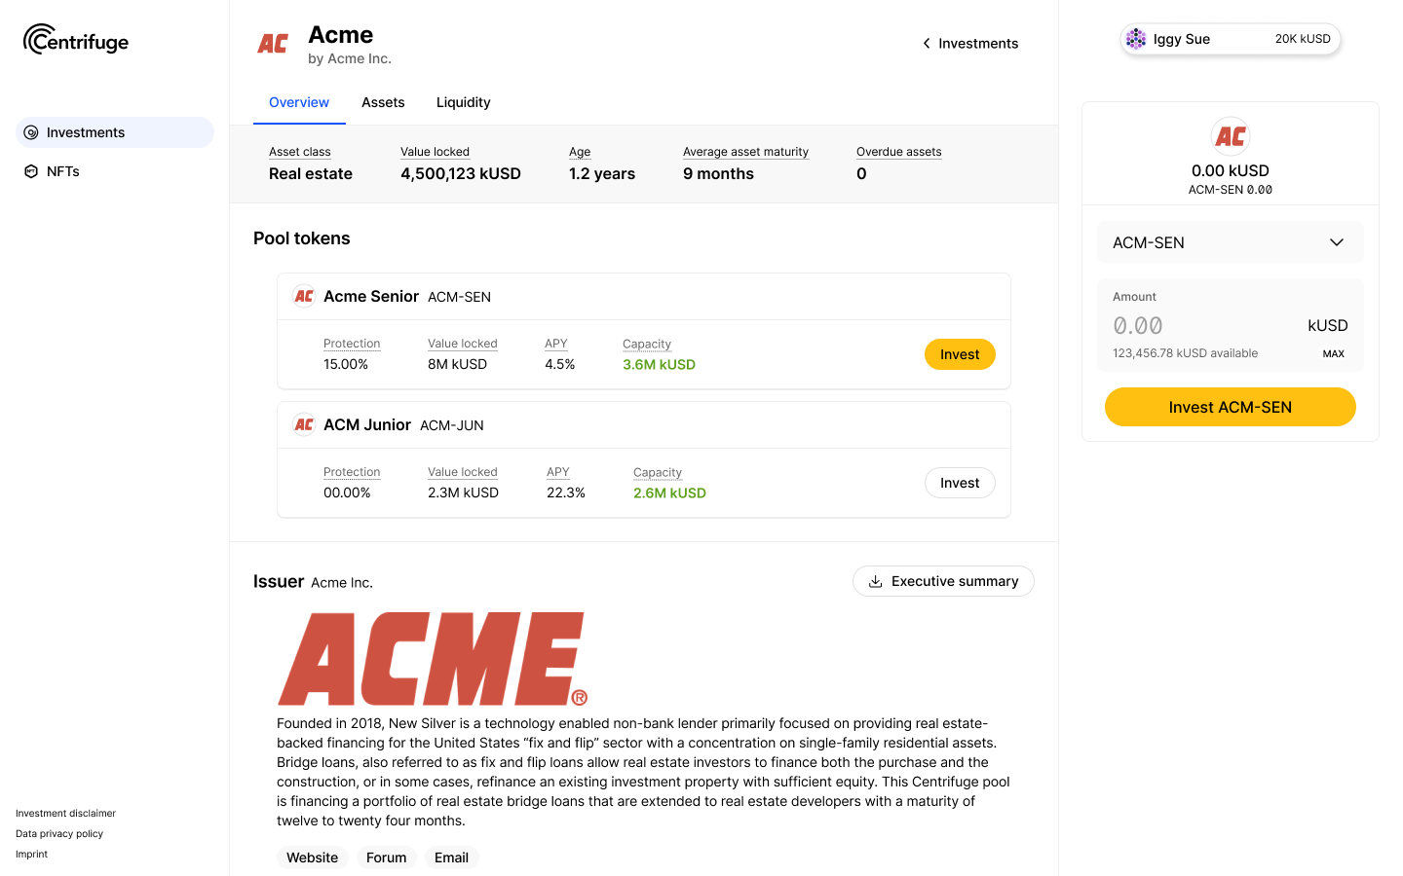Image resolution: width=1403 pixels, height=876 pixels.
Task: Click the Investments sidebar icon
Action: coord(31,132)
